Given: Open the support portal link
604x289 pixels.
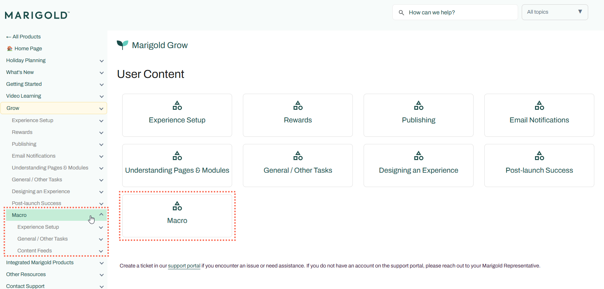Looking at the screenshot, I should click(x=184, y=266).
